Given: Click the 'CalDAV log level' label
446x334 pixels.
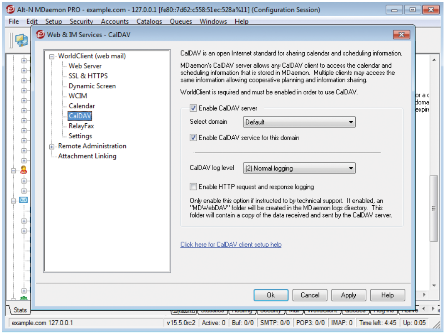Looking at the screenshot, I should [x=212, y=168].
